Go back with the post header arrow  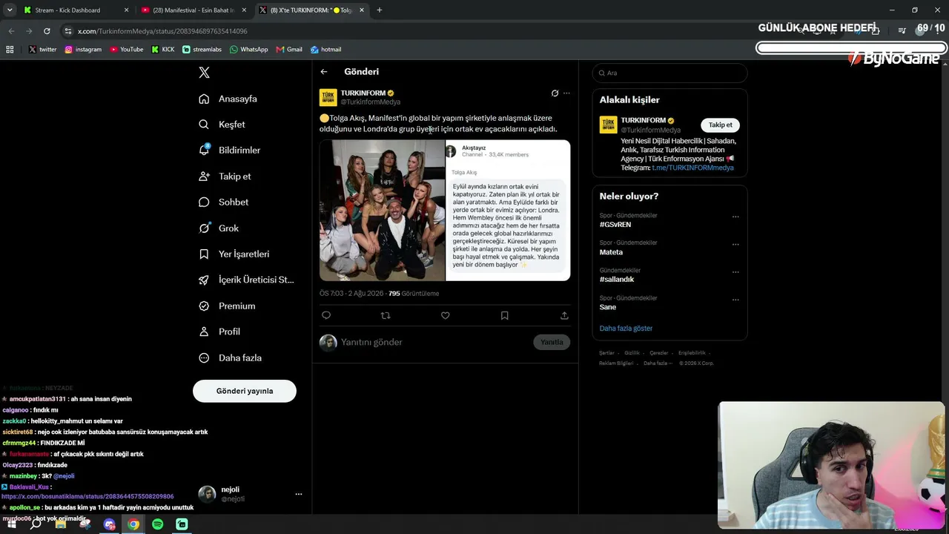coord(324,72)
